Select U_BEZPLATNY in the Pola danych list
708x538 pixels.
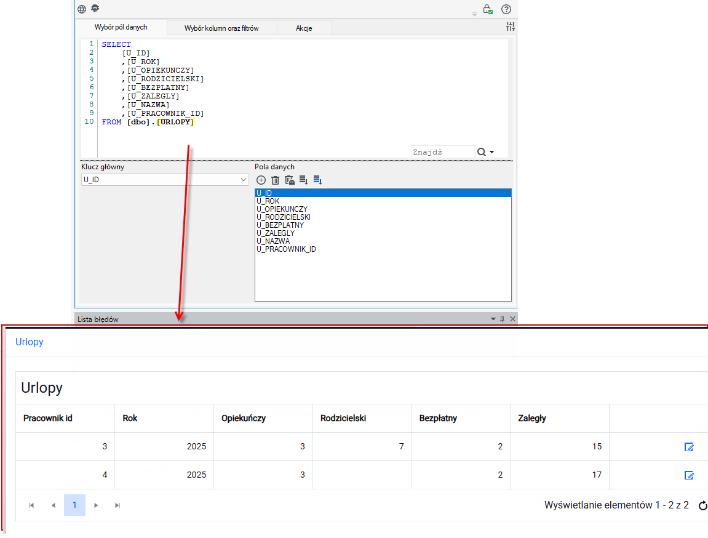(x=383, y=225)
